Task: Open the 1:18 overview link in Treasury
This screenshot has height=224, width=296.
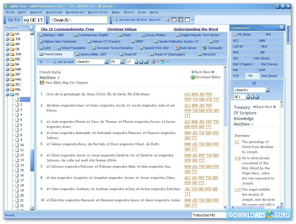Action: pos(237,158)
